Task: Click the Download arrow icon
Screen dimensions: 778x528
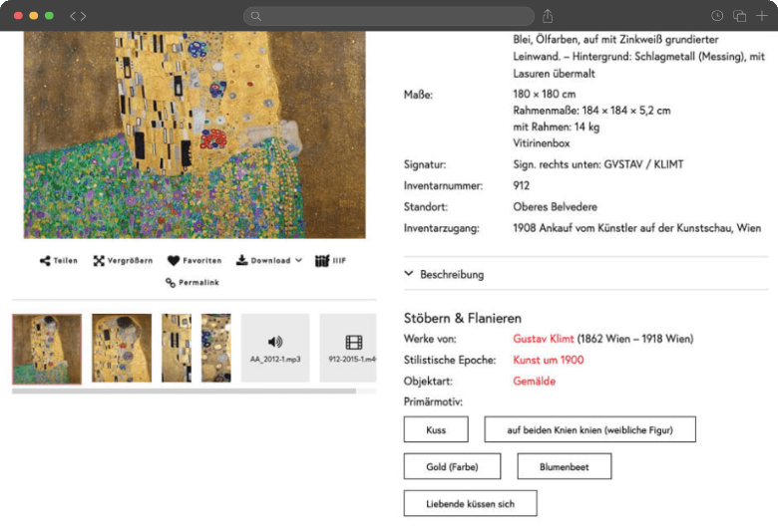Action: point(241,260)
